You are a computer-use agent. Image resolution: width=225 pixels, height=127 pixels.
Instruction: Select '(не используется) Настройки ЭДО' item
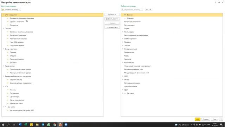pos(22,110)
